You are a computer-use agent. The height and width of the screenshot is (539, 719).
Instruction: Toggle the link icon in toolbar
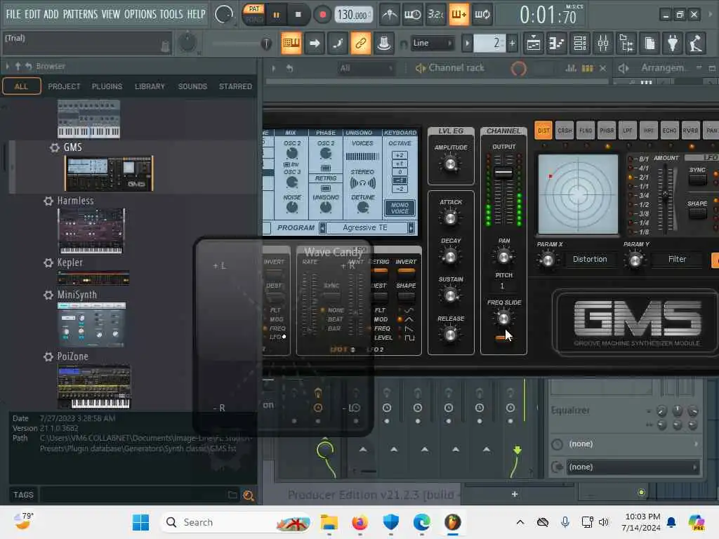[361, 44]
